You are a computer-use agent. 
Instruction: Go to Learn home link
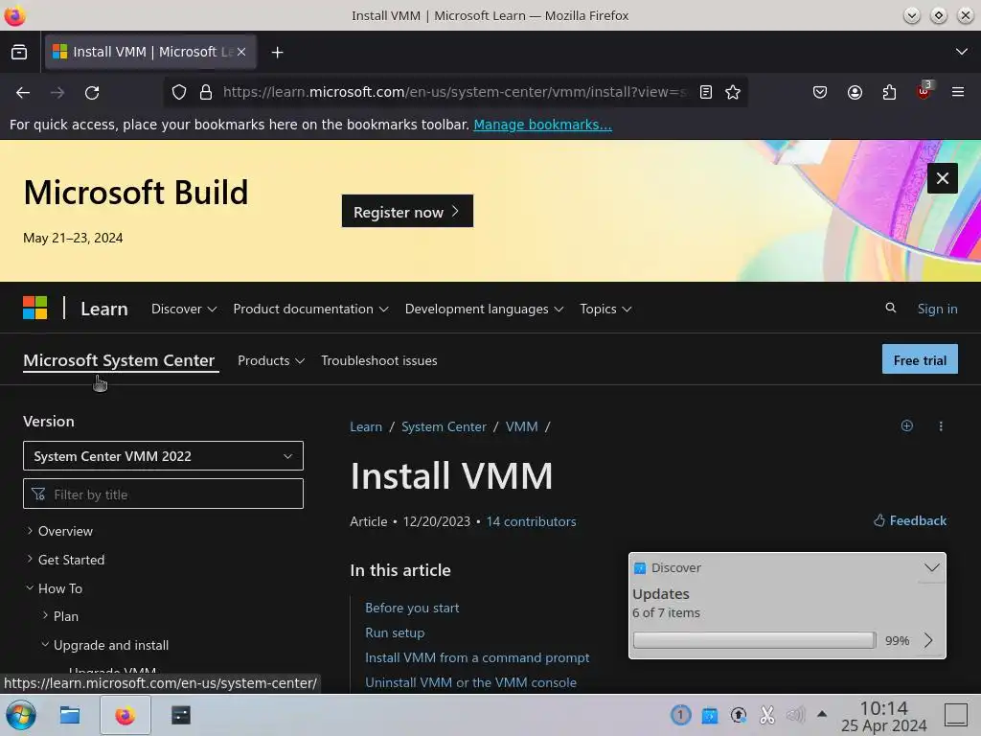coord(103,309)
